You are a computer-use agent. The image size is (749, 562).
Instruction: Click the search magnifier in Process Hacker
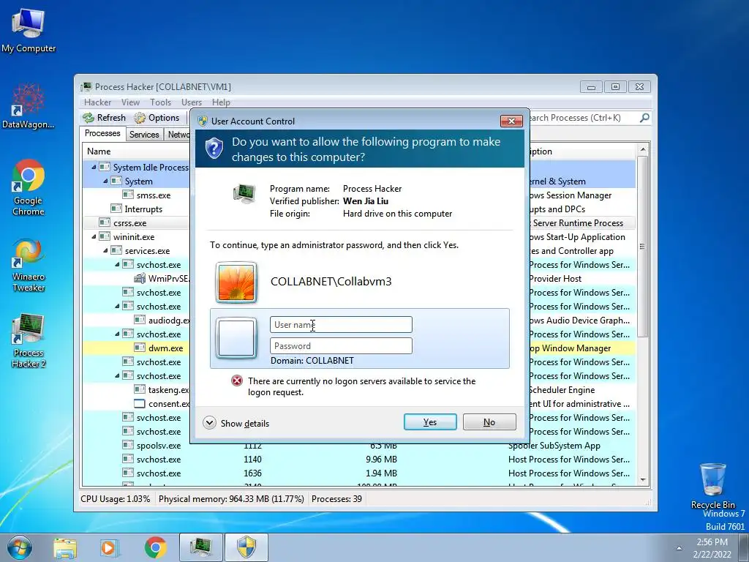pyautogui.click(x=644, y=118)
